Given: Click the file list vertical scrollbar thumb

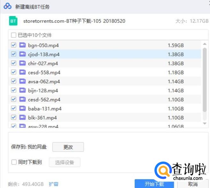Looking at the screenshot, I should [205, 80].
